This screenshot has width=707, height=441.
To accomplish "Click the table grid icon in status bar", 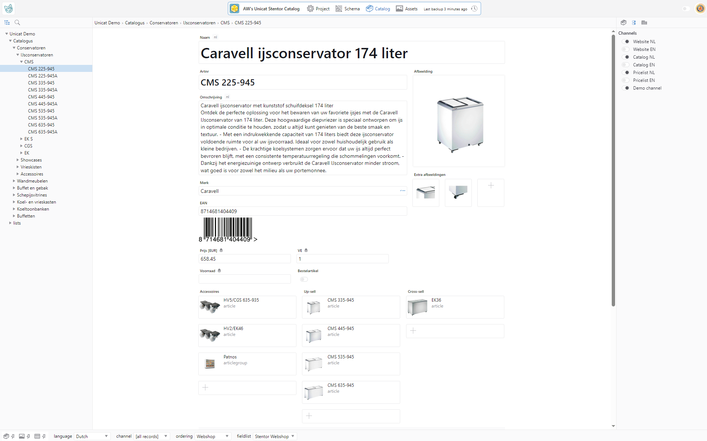I will (37, 436).
